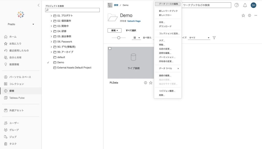Choose パーミッション menu item
This screenshot has height=149, width=262.
pyautogui.click(x=168, y=57)
